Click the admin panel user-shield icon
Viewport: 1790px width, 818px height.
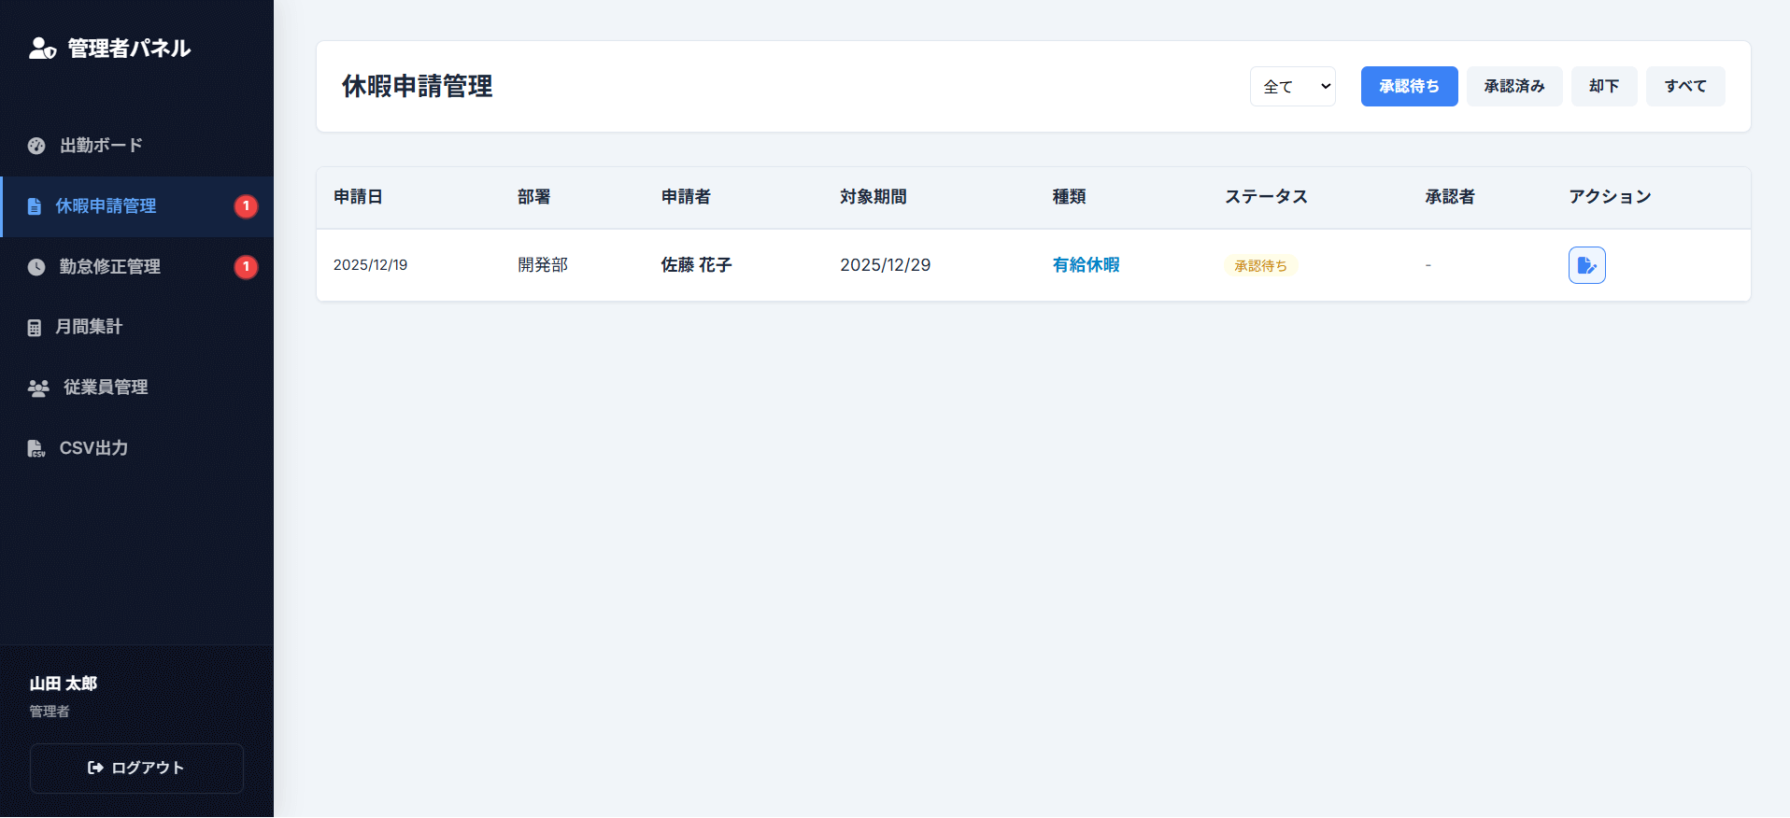(42, 49)
